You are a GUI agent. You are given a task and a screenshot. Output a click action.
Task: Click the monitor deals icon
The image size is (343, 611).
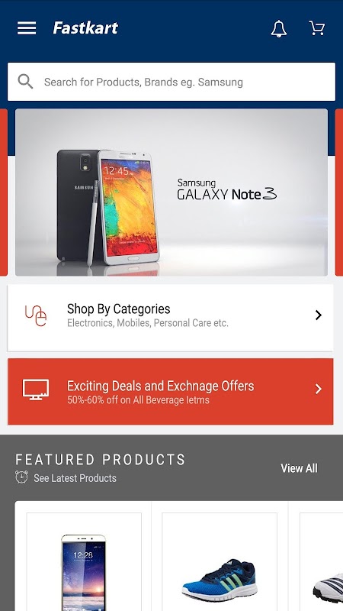pos(36,390)
